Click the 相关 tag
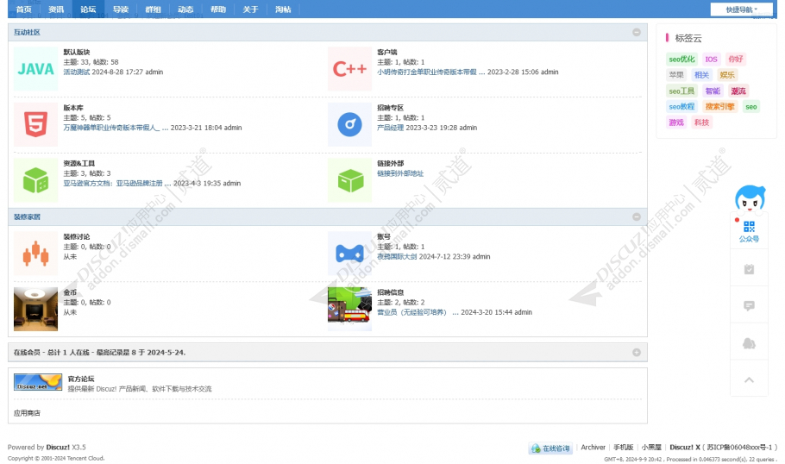 click(x=702, y=75)
